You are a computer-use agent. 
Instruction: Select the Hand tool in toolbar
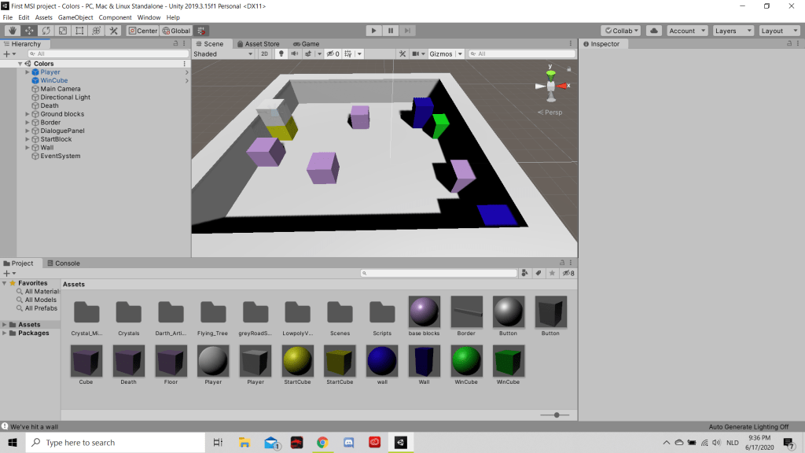click(12, 31)
